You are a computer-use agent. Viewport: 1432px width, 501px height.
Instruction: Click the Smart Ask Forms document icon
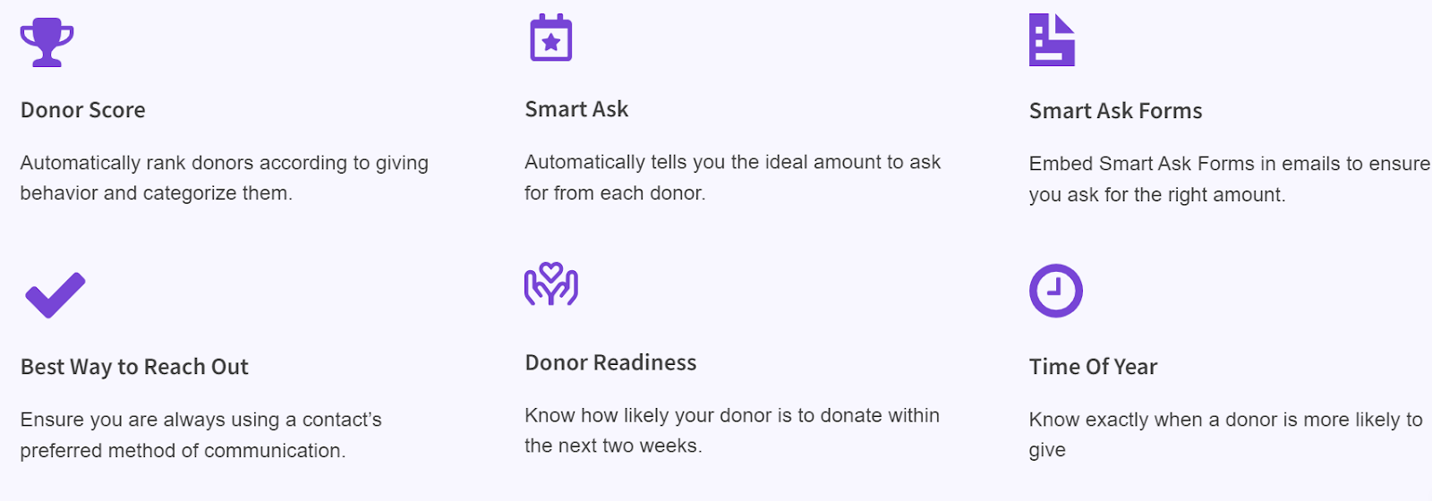pos(1052,39)
